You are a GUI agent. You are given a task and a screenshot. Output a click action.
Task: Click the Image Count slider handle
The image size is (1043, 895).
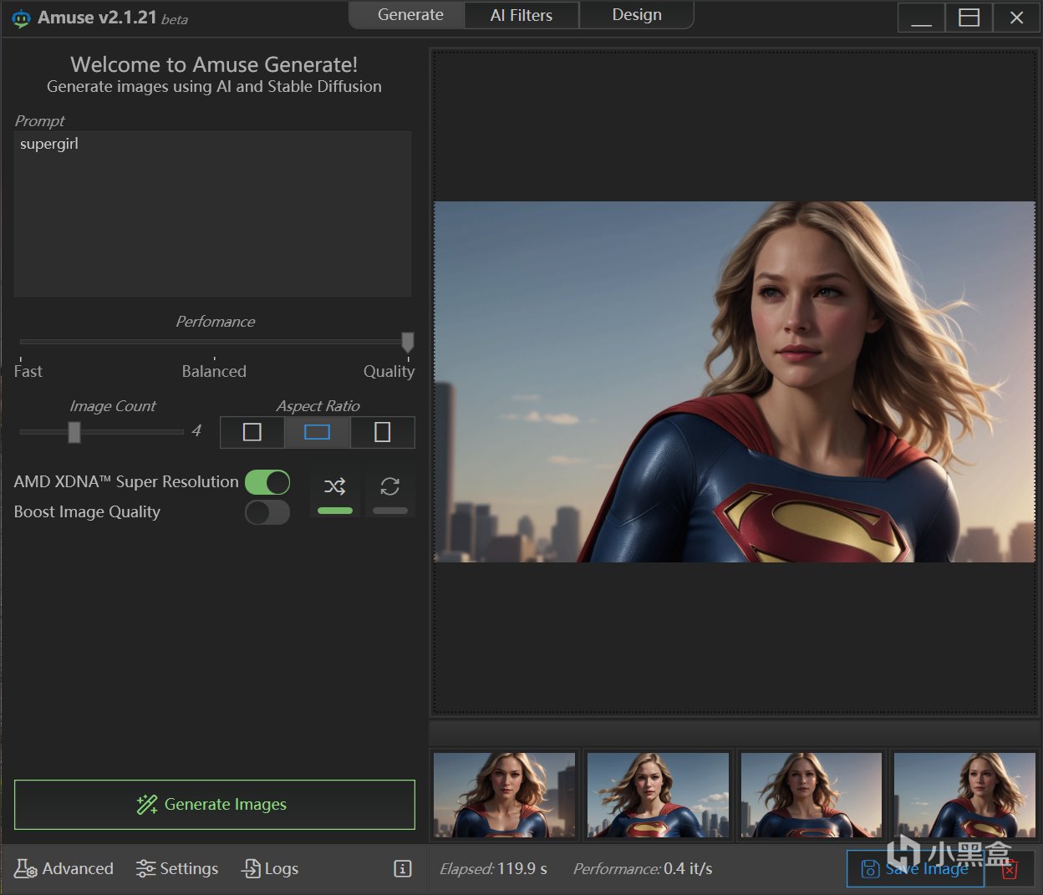tap(74, 432)
